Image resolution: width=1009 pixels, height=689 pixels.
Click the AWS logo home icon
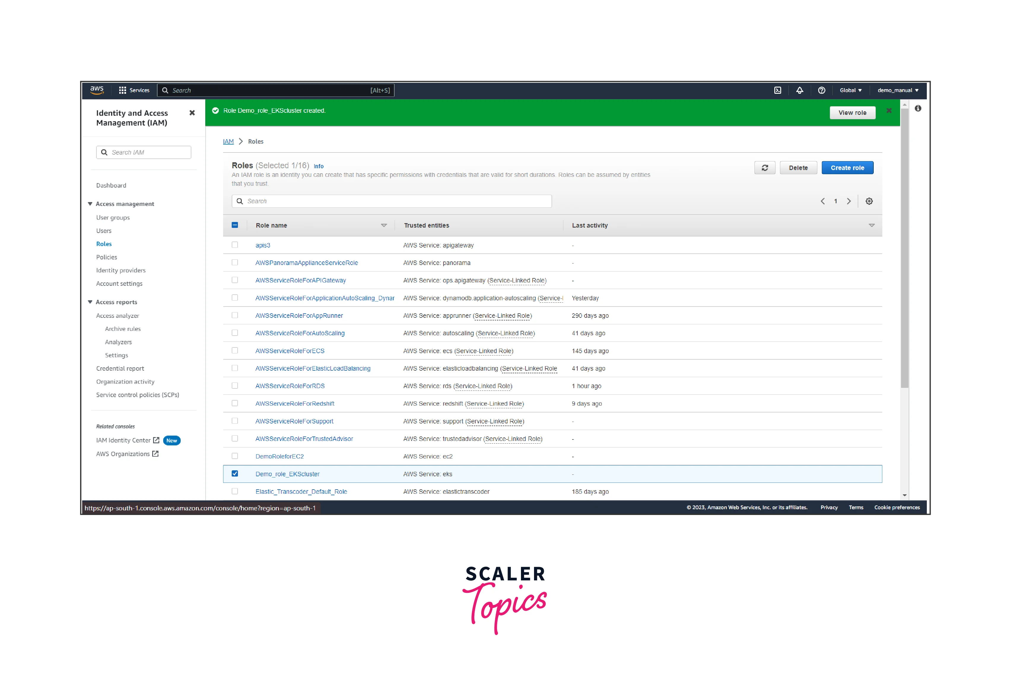click(x=97, y=90)
